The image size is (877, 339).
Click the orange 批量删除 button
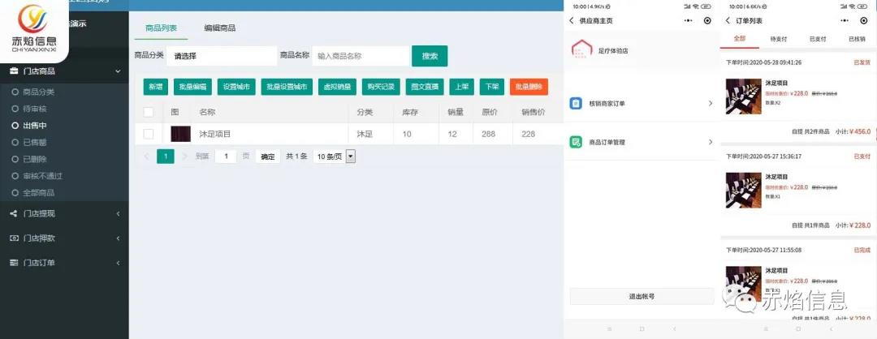click(529, 87)
